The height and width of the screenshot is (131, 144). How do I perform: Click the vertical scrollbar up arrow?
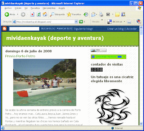click(x=141, y=28)
